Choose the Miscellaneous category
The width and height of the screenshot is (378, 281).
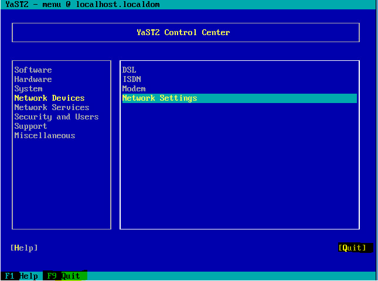45,136
